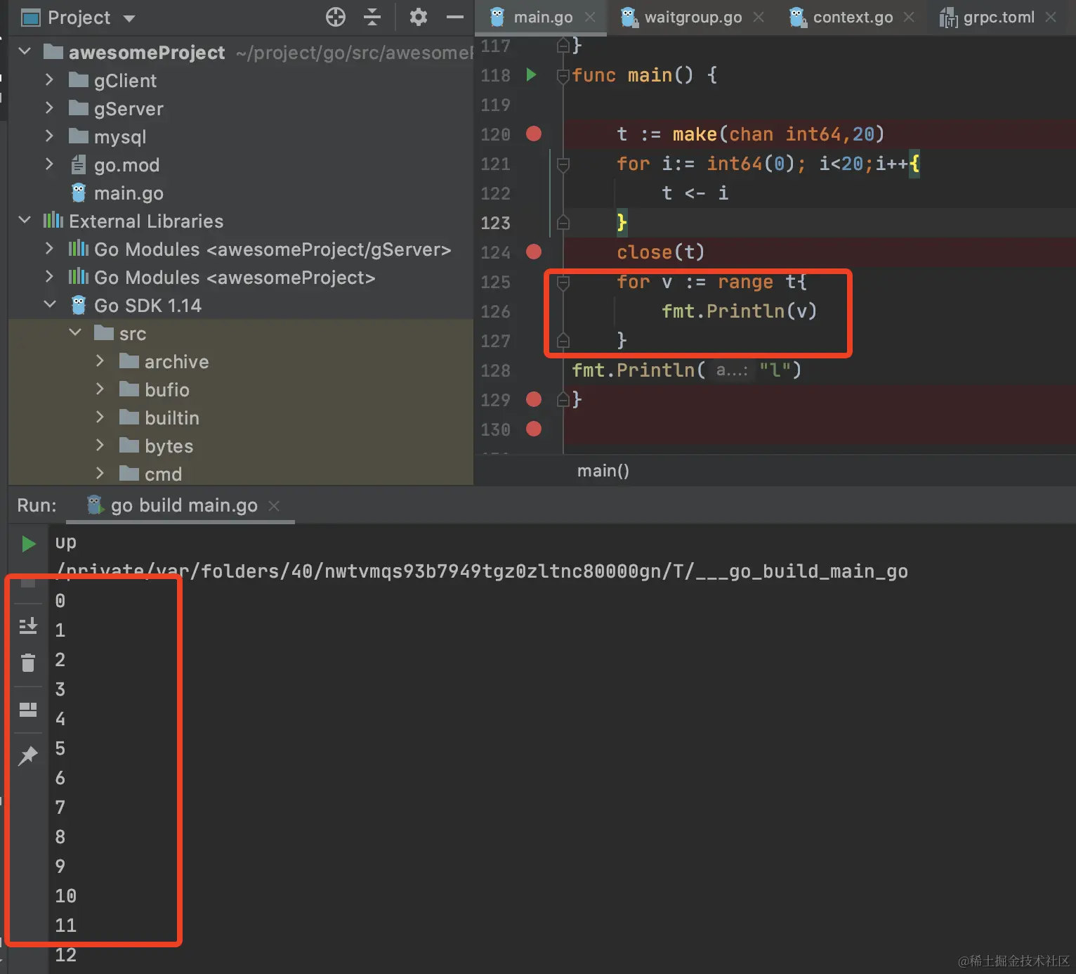
Task: Close the context.go tab
Action: point(909,17)
